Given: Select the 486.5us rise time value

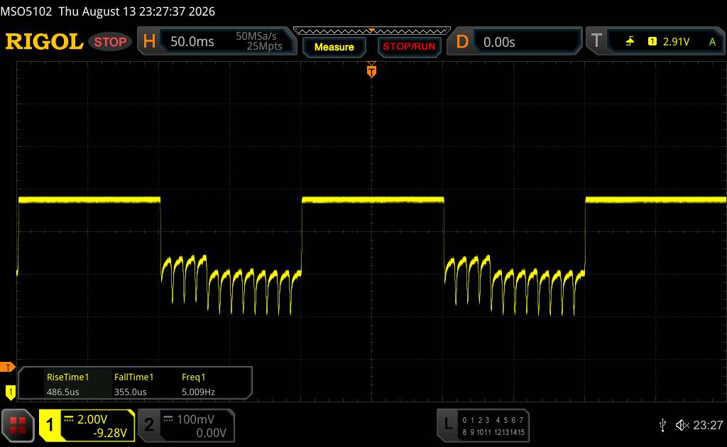Looking at the screenshot, I should click(62, 392).
